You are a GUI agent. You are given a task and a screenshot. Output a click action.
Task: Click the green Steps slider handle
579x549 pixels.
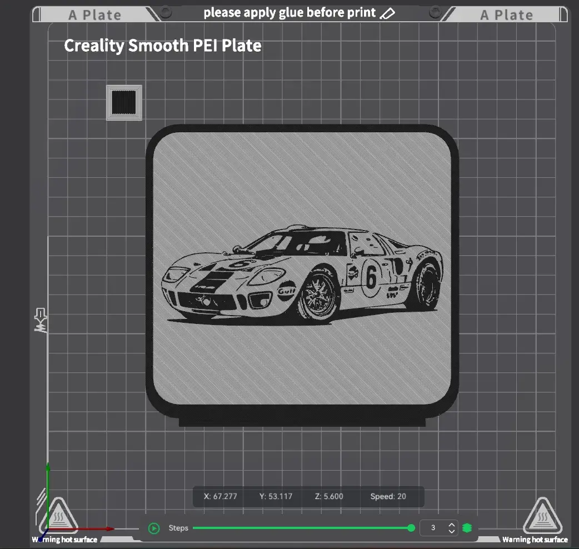click(x=411, y=528)
